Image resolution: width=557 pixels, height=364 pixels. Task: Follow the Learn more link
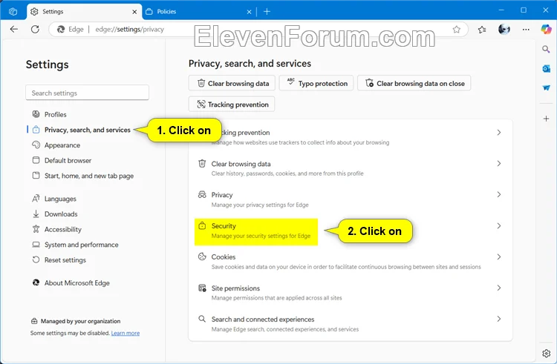pos(126,333)
